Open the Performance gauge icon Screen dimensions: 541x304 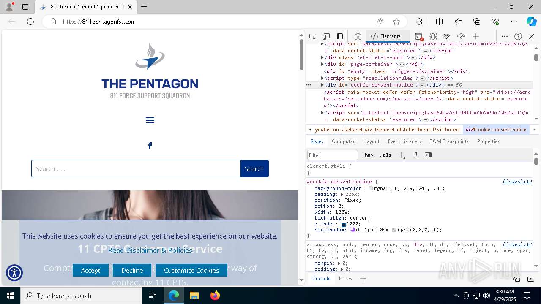point(461,36)
